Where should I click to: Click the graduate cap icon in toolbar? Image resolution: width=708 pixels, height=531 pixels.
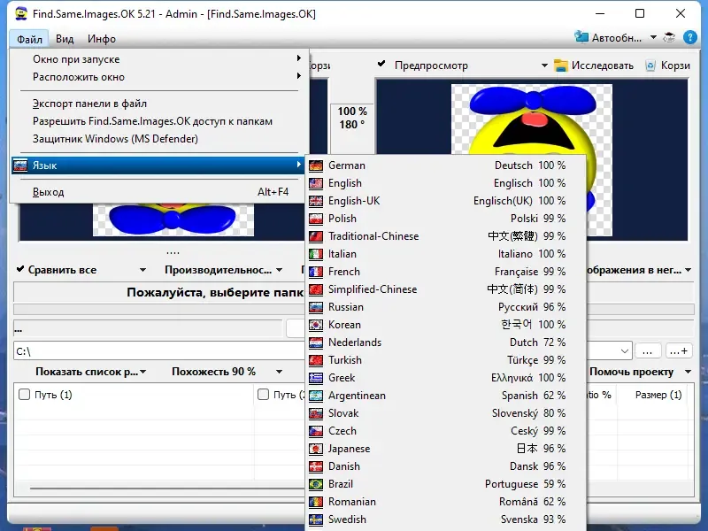click(x=669, y=37)
